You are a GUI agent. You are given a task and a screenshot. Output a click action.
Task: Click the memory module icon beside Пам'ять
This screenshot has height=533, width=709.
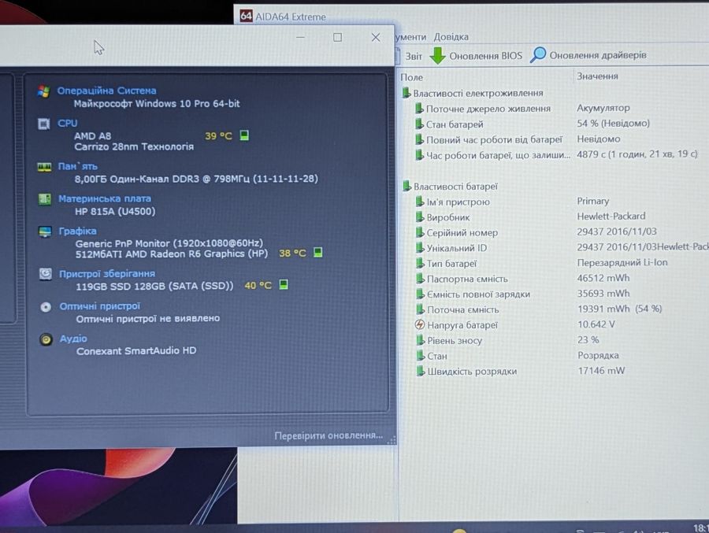coord(44,167)
